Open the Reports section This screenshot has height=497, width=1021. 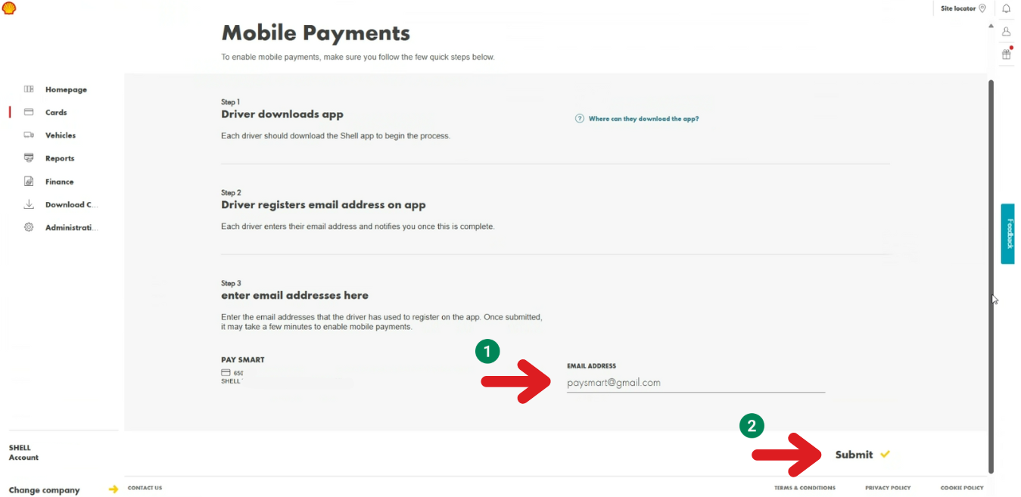pyautogui.click(x=30, y=158)
